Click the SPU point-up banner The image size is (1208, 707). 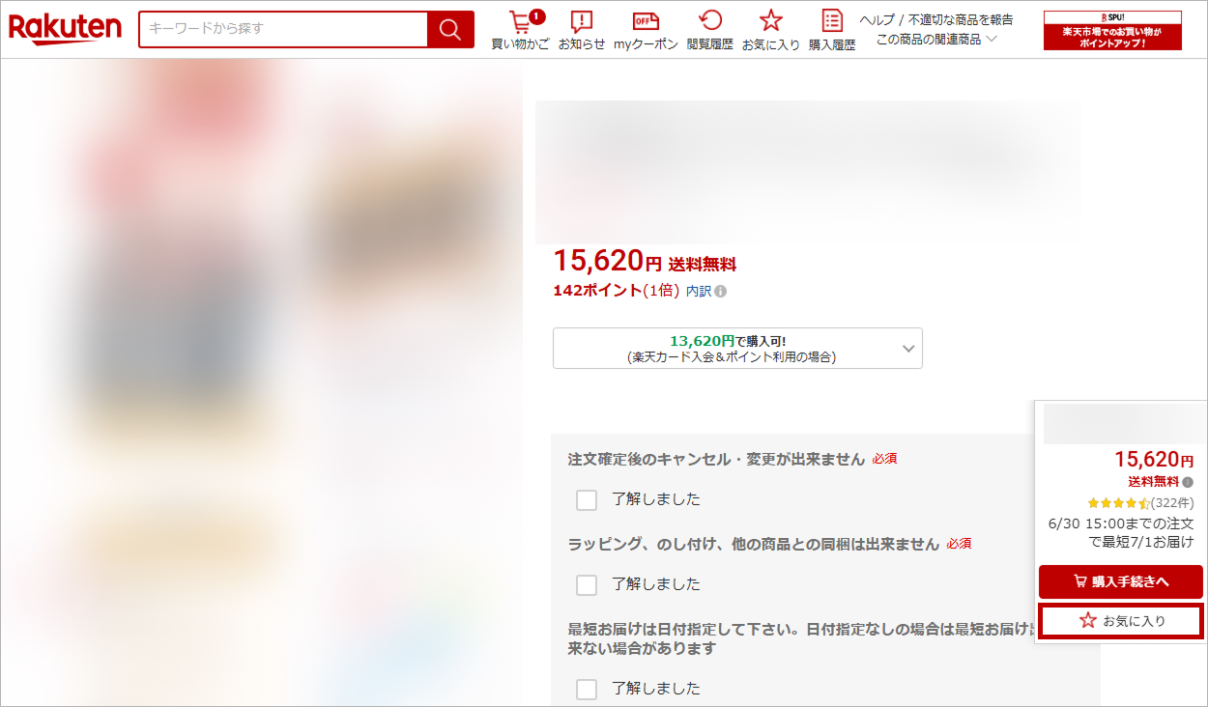tap(1112, 31)
